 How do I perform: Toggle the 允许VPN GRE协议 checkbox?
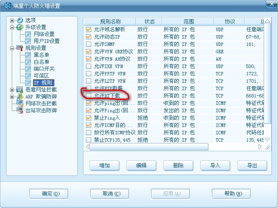pyautogui.click(x=89, y=52)
